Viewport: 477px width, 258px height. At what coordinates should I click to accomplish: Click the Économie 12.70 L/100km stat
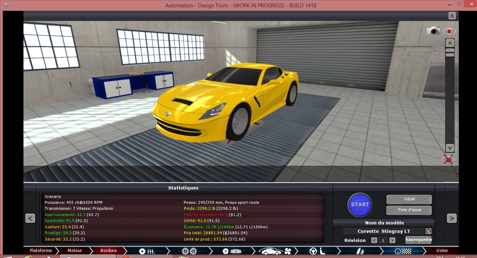pos(226,227)
